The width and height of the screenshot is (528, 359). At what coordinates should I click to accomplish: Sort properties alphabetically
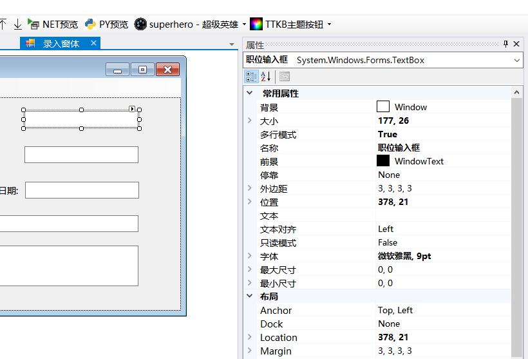point(266,77)
